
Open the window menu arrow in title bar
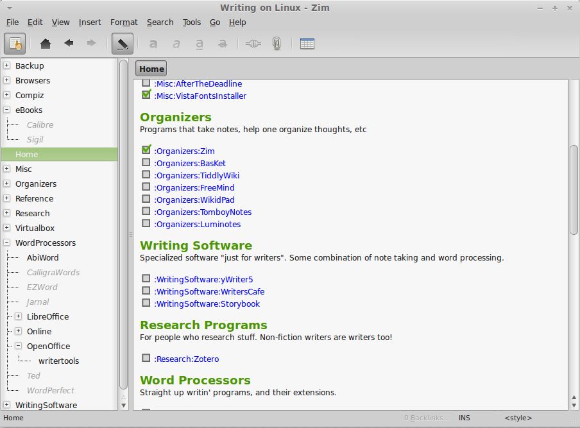tap(10, 8)
